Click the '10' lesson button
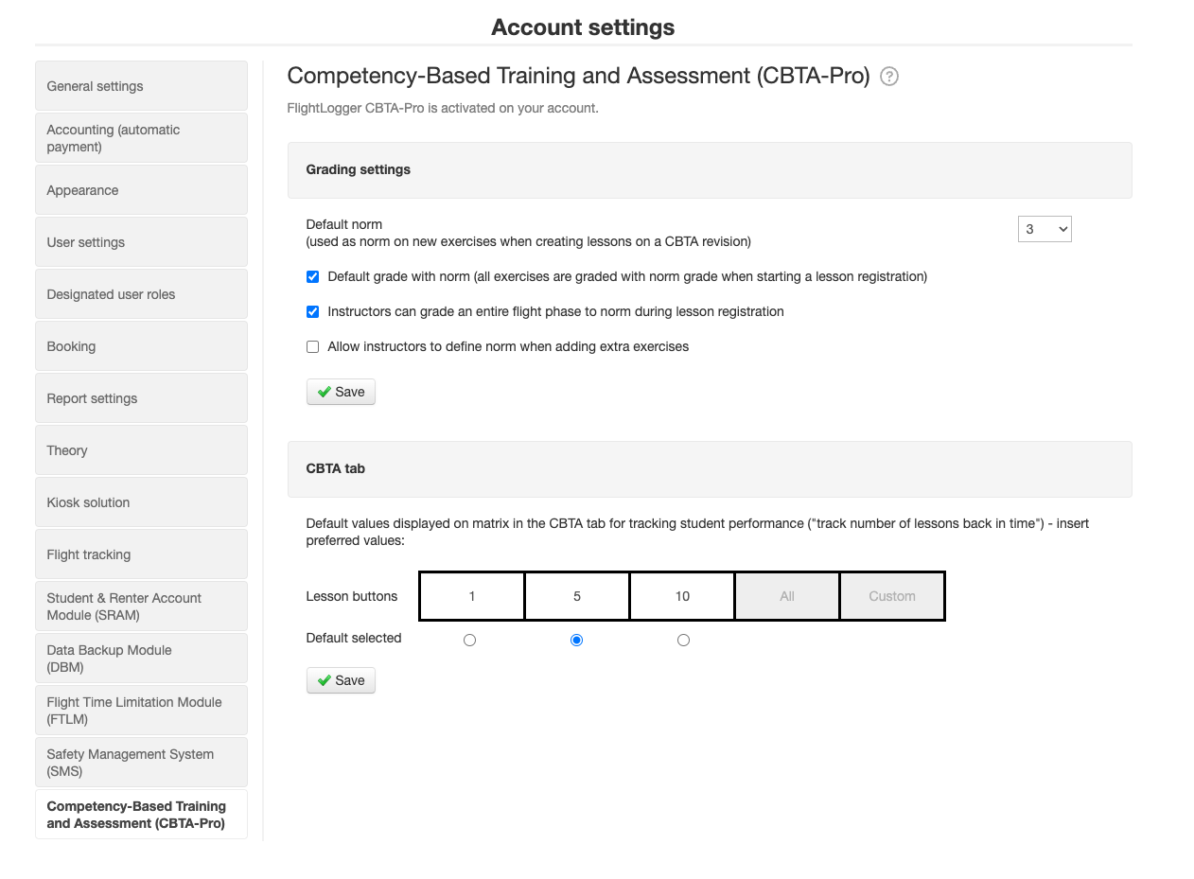Screen dimensions: 1194x879 pyautogui.click(x=681, y=595)
